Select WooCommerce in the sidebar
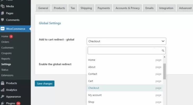193x105 pixels. [x=15, y=29]
